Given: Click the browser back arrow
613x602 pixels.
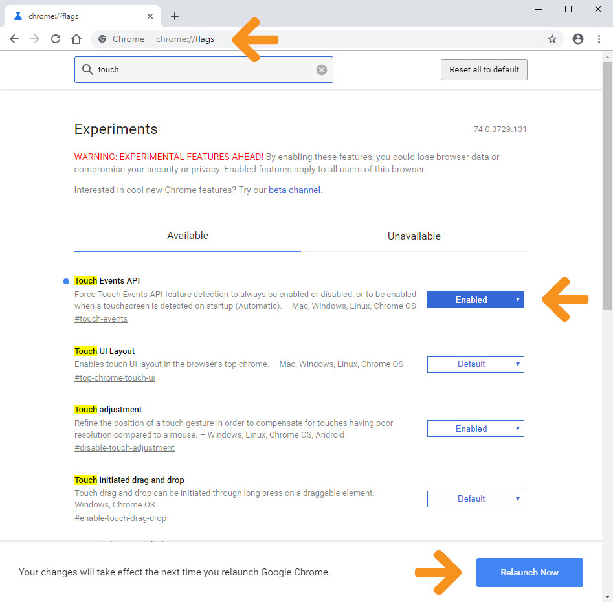Looking at the screenshot, I should click(14, 39).
